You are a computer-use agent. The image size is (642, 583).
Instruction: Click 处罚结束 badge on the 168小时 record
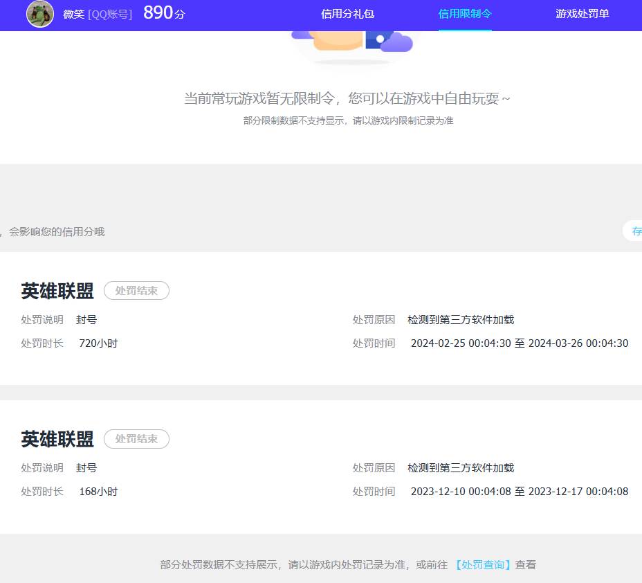click(136, 439)
